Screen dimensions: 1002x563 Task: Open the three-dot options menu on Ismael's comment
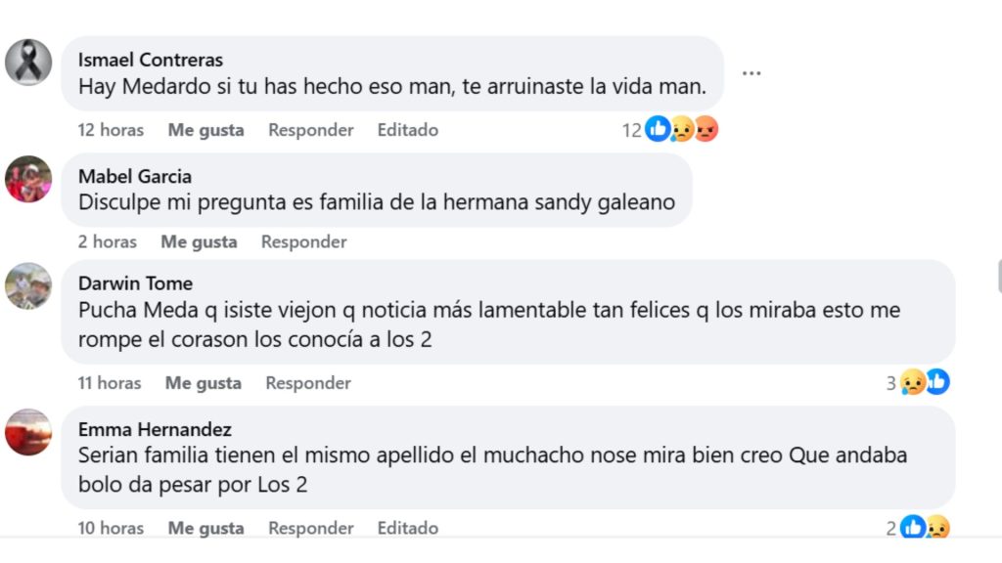click(x=751, y=72)
